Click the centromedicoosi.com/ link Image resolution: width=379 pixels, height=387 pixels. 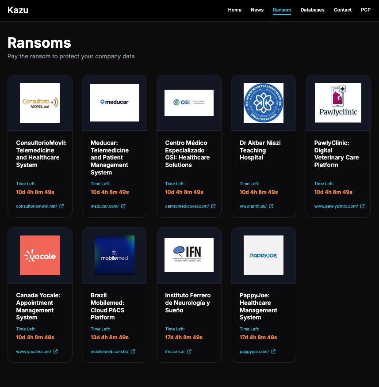point(187,206)
